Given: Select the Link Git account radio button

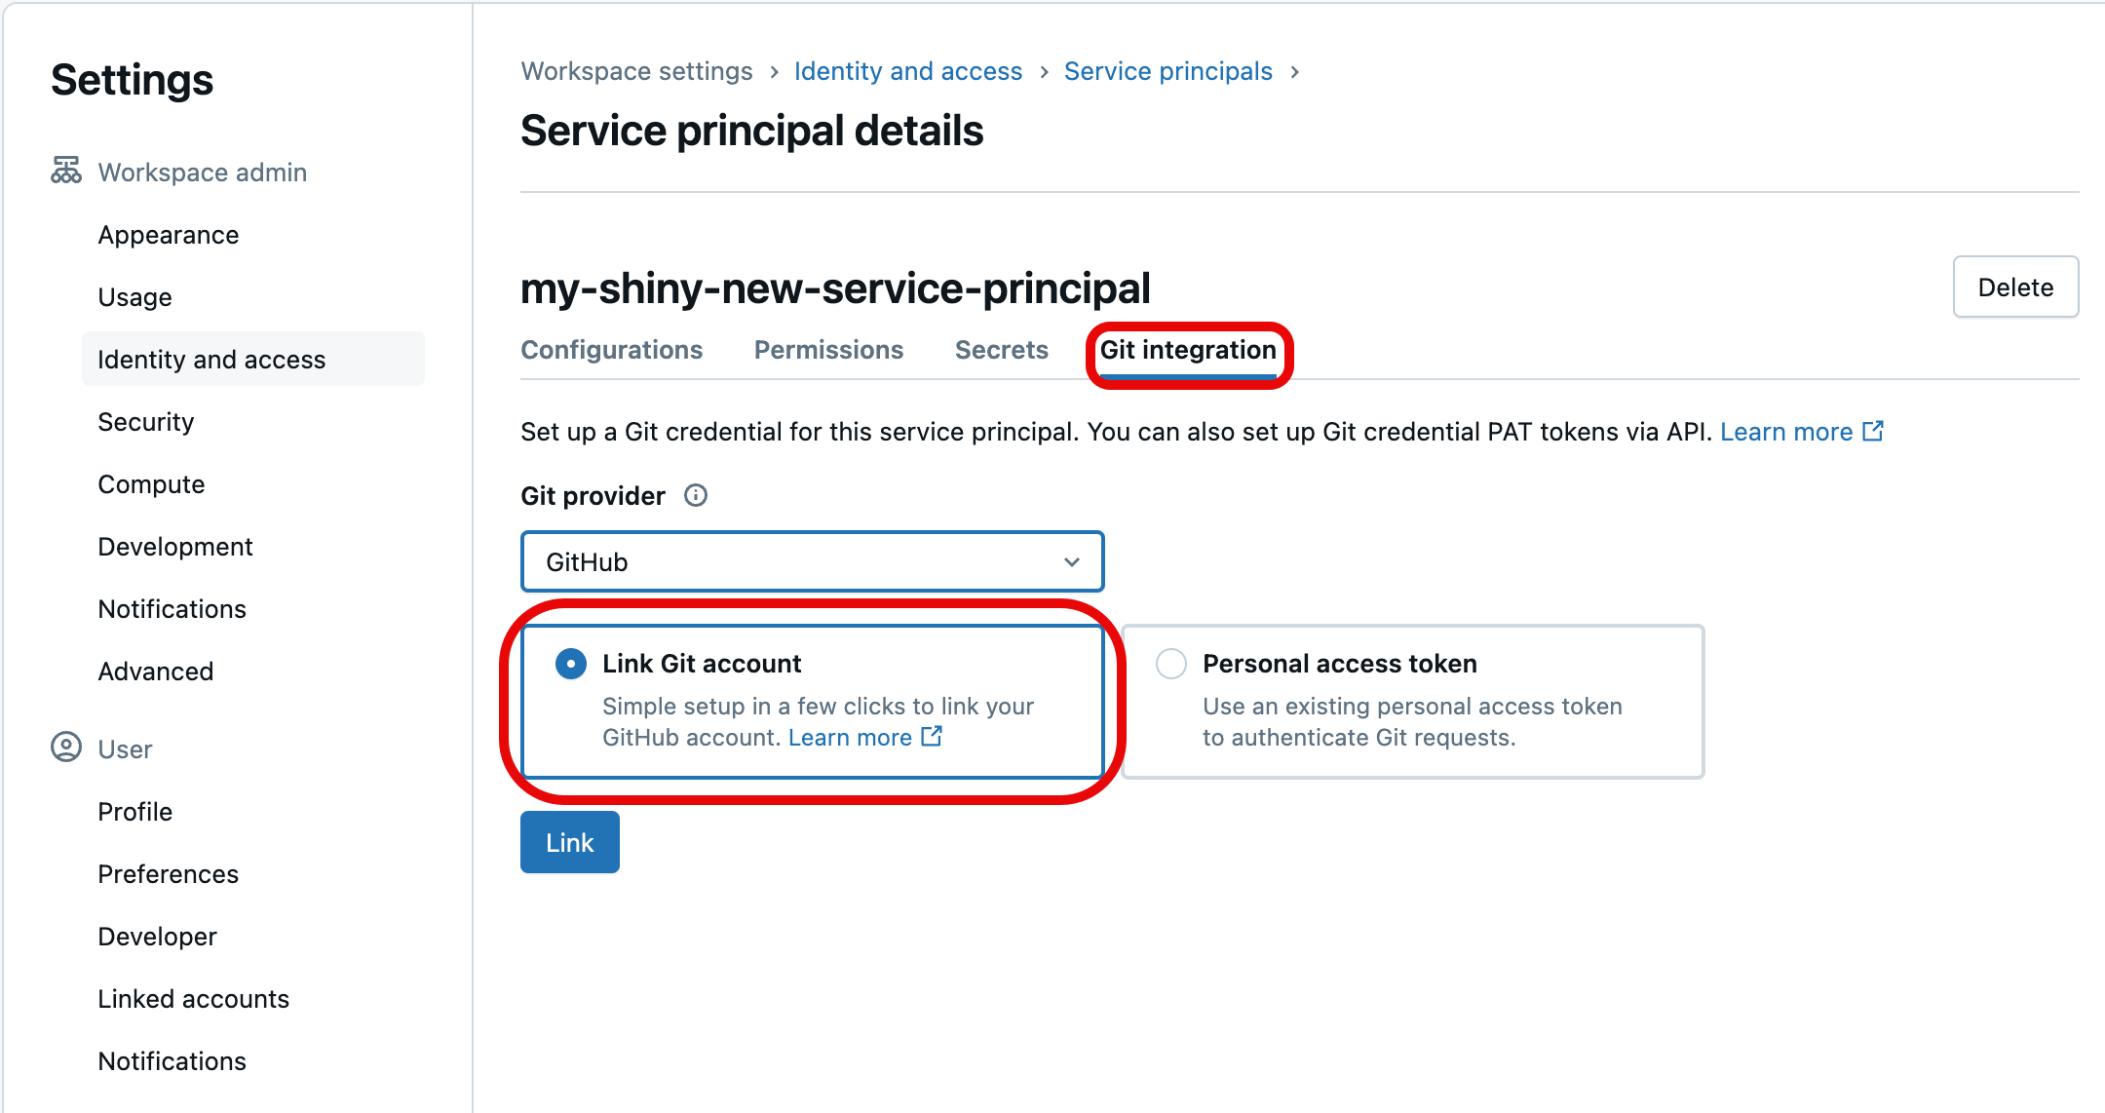Looking at the screenshot, I should 571,665.
